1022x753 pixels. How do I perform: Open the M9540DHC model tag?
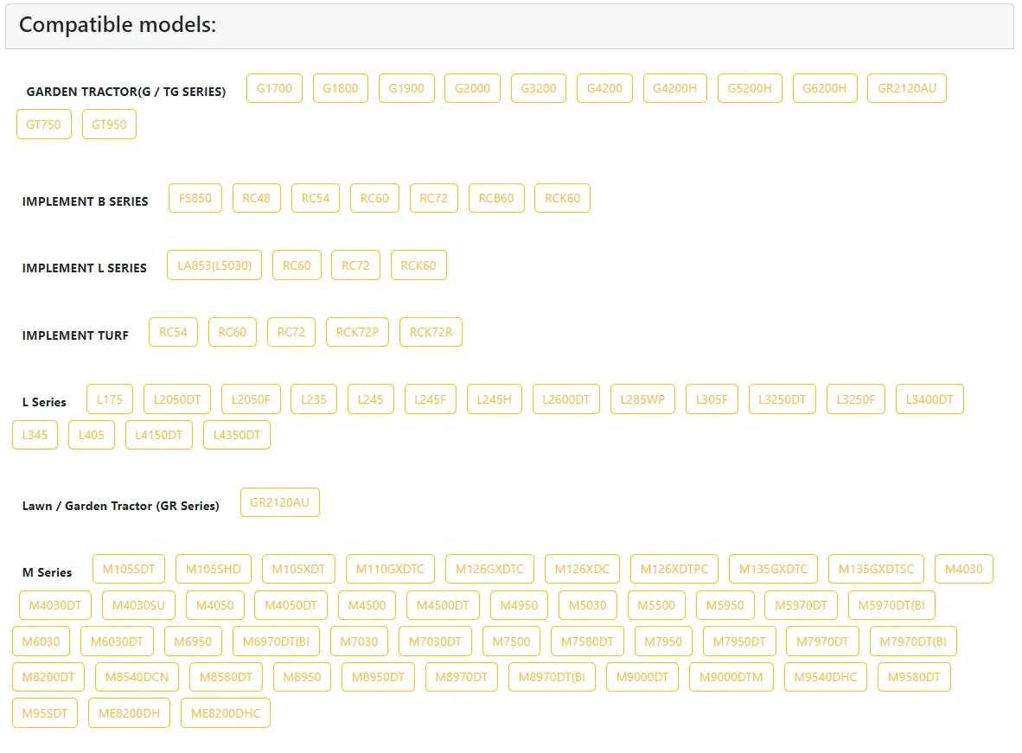pyautogui.click(x=825, y=678)
